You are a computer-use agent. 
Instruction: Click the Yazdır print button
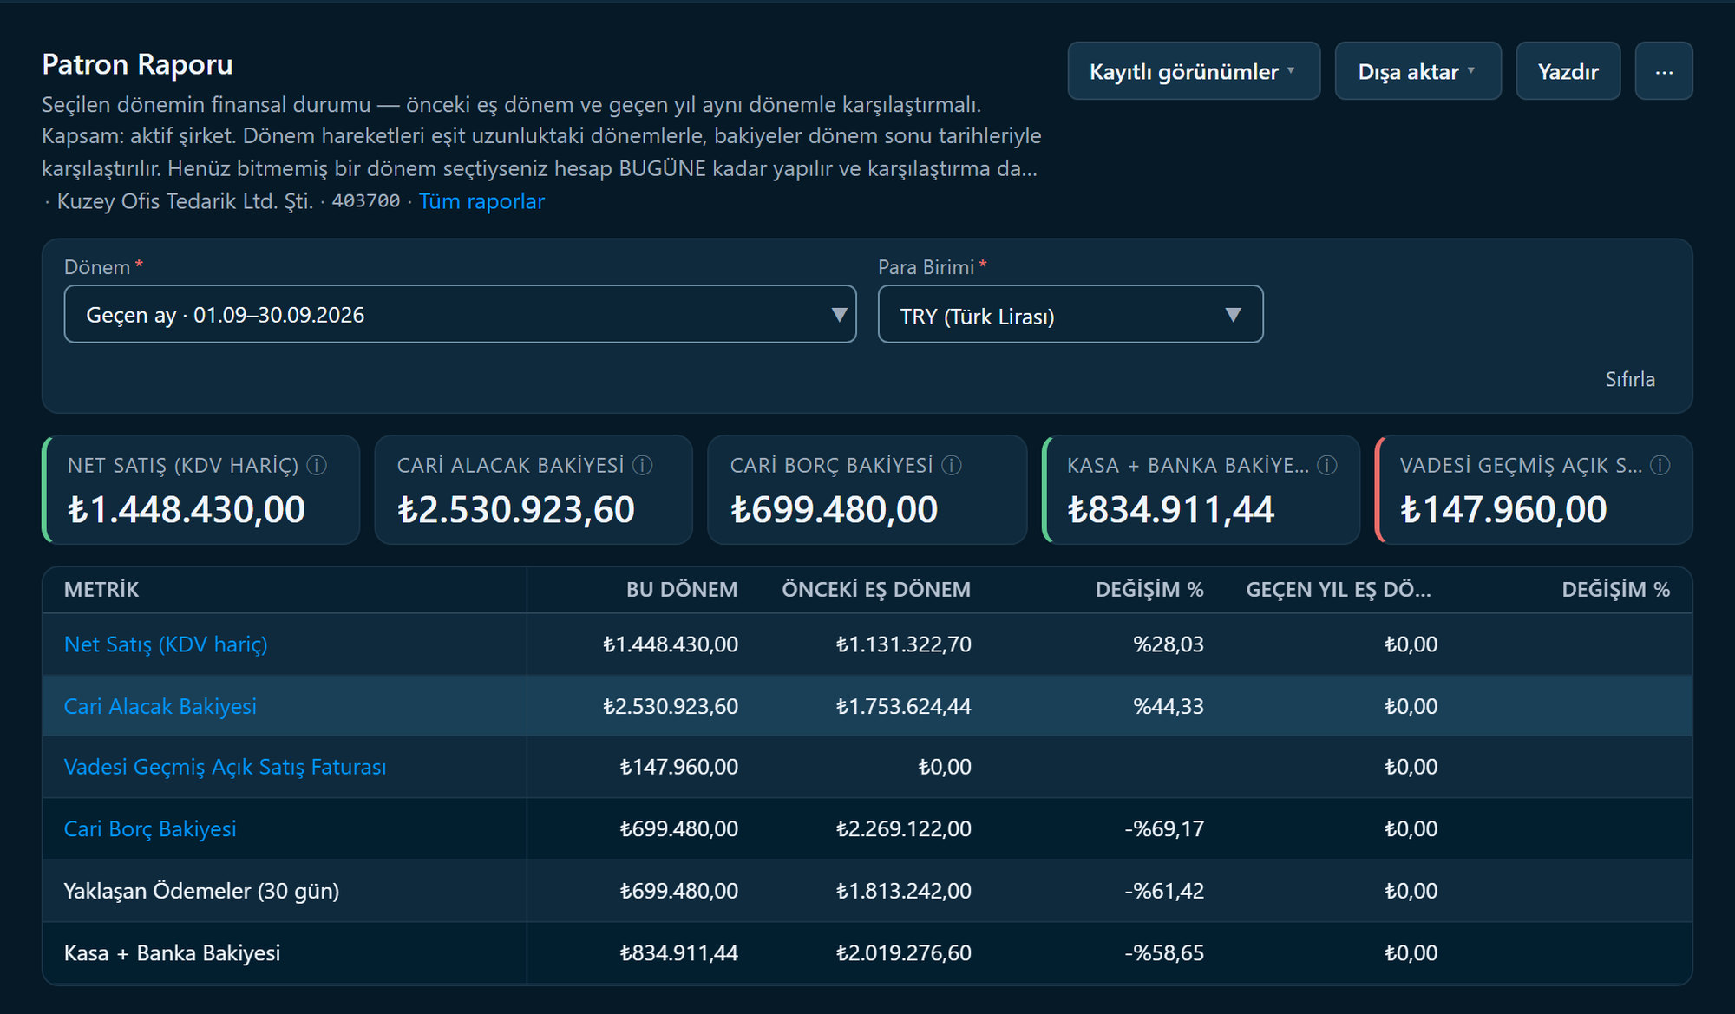(1568, 71)
